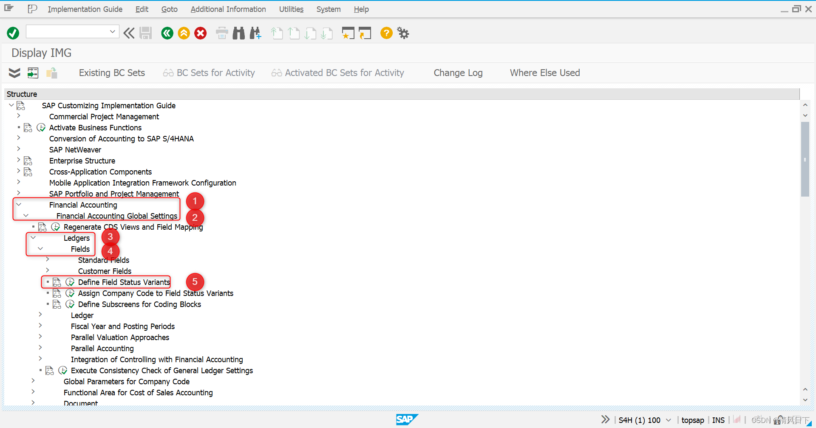Click the Generate Shortcut icon
Viewport: 816px width, 428px height.
(x=365, y=33)
